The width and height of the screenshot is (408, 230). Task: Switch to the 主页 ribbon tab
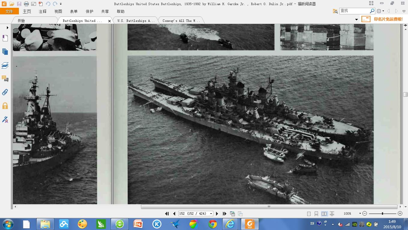[x=27, y=11]
